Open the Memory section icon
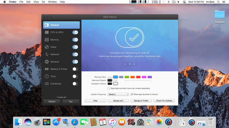229x128 pixels. point(47,40)
